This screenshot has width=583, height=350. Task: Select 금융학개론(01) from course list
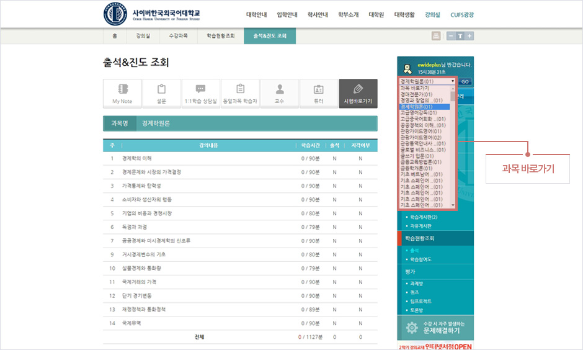coord(421,168)
